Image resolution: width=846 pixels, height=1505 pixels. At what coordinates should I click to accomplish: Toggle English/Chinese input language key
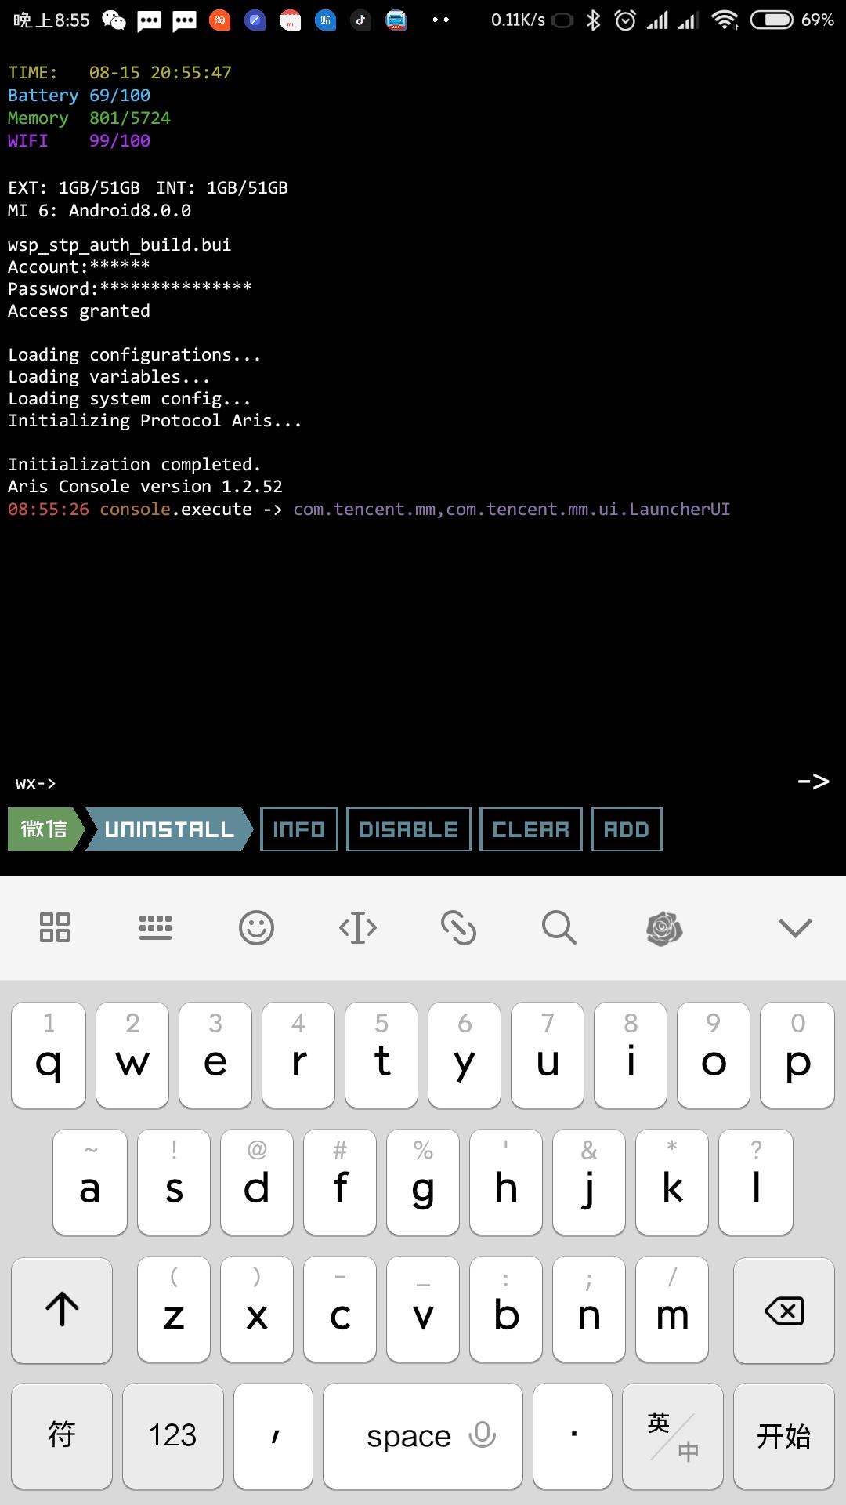click(x=672, y=1436)
